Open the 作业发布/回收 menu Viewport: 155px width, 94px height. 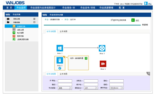(x=88, y=8)
